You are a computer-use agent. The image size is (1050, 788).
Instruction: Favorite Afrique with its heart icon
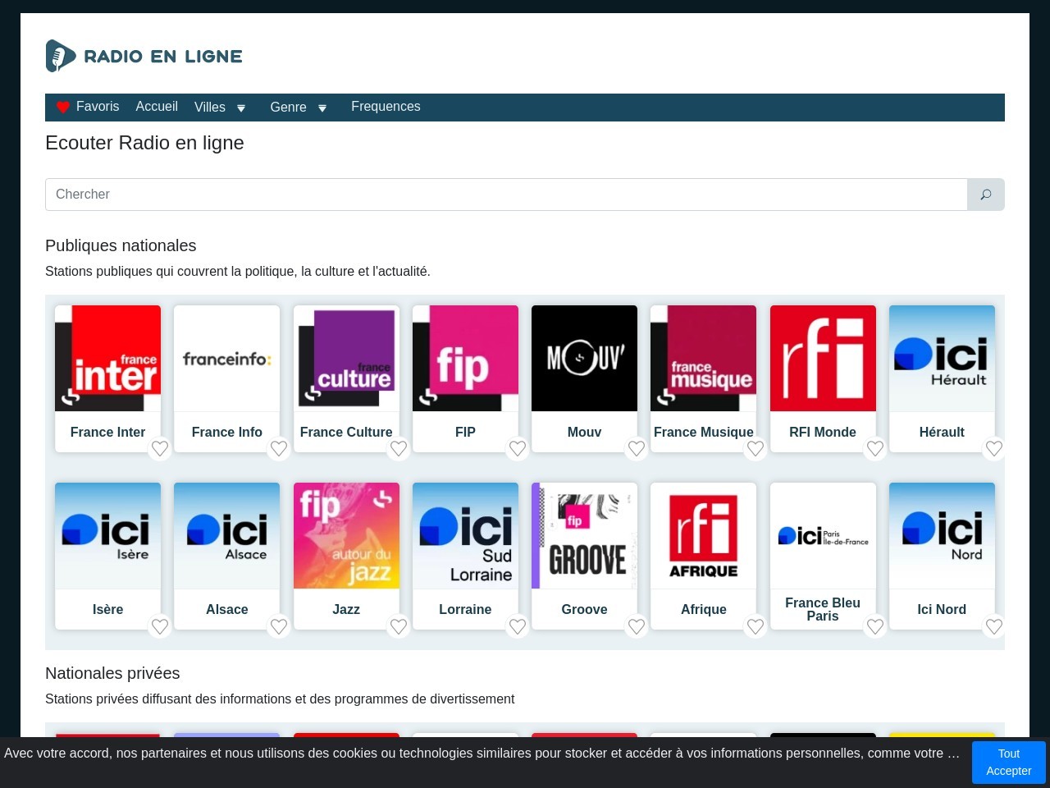tap(756, 626)
